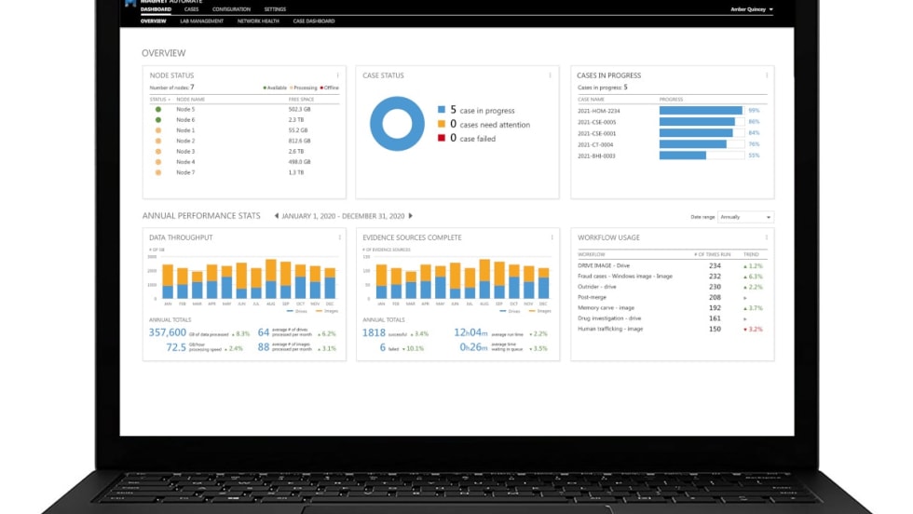The height and width of the screenshot is (514, 913).
Task: Sort nodes by Status column header
Action: (x=157, y=99)
